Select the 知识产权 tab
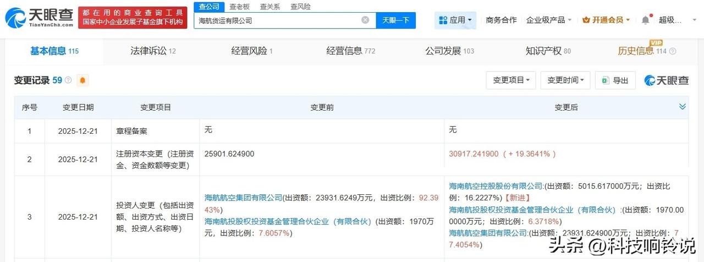This screenshot has height=262, width=704. click(x=548, y=51)
